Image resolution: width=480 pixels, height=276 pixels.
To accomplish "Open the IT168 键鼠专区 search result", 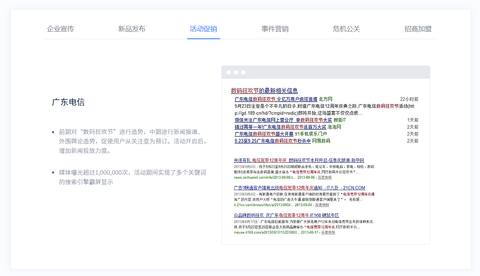I will 286,215.
